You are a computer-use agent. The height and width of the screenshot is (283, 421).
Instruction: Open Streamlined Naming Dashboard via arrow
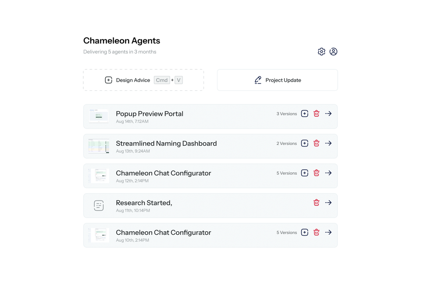(328, 143)
